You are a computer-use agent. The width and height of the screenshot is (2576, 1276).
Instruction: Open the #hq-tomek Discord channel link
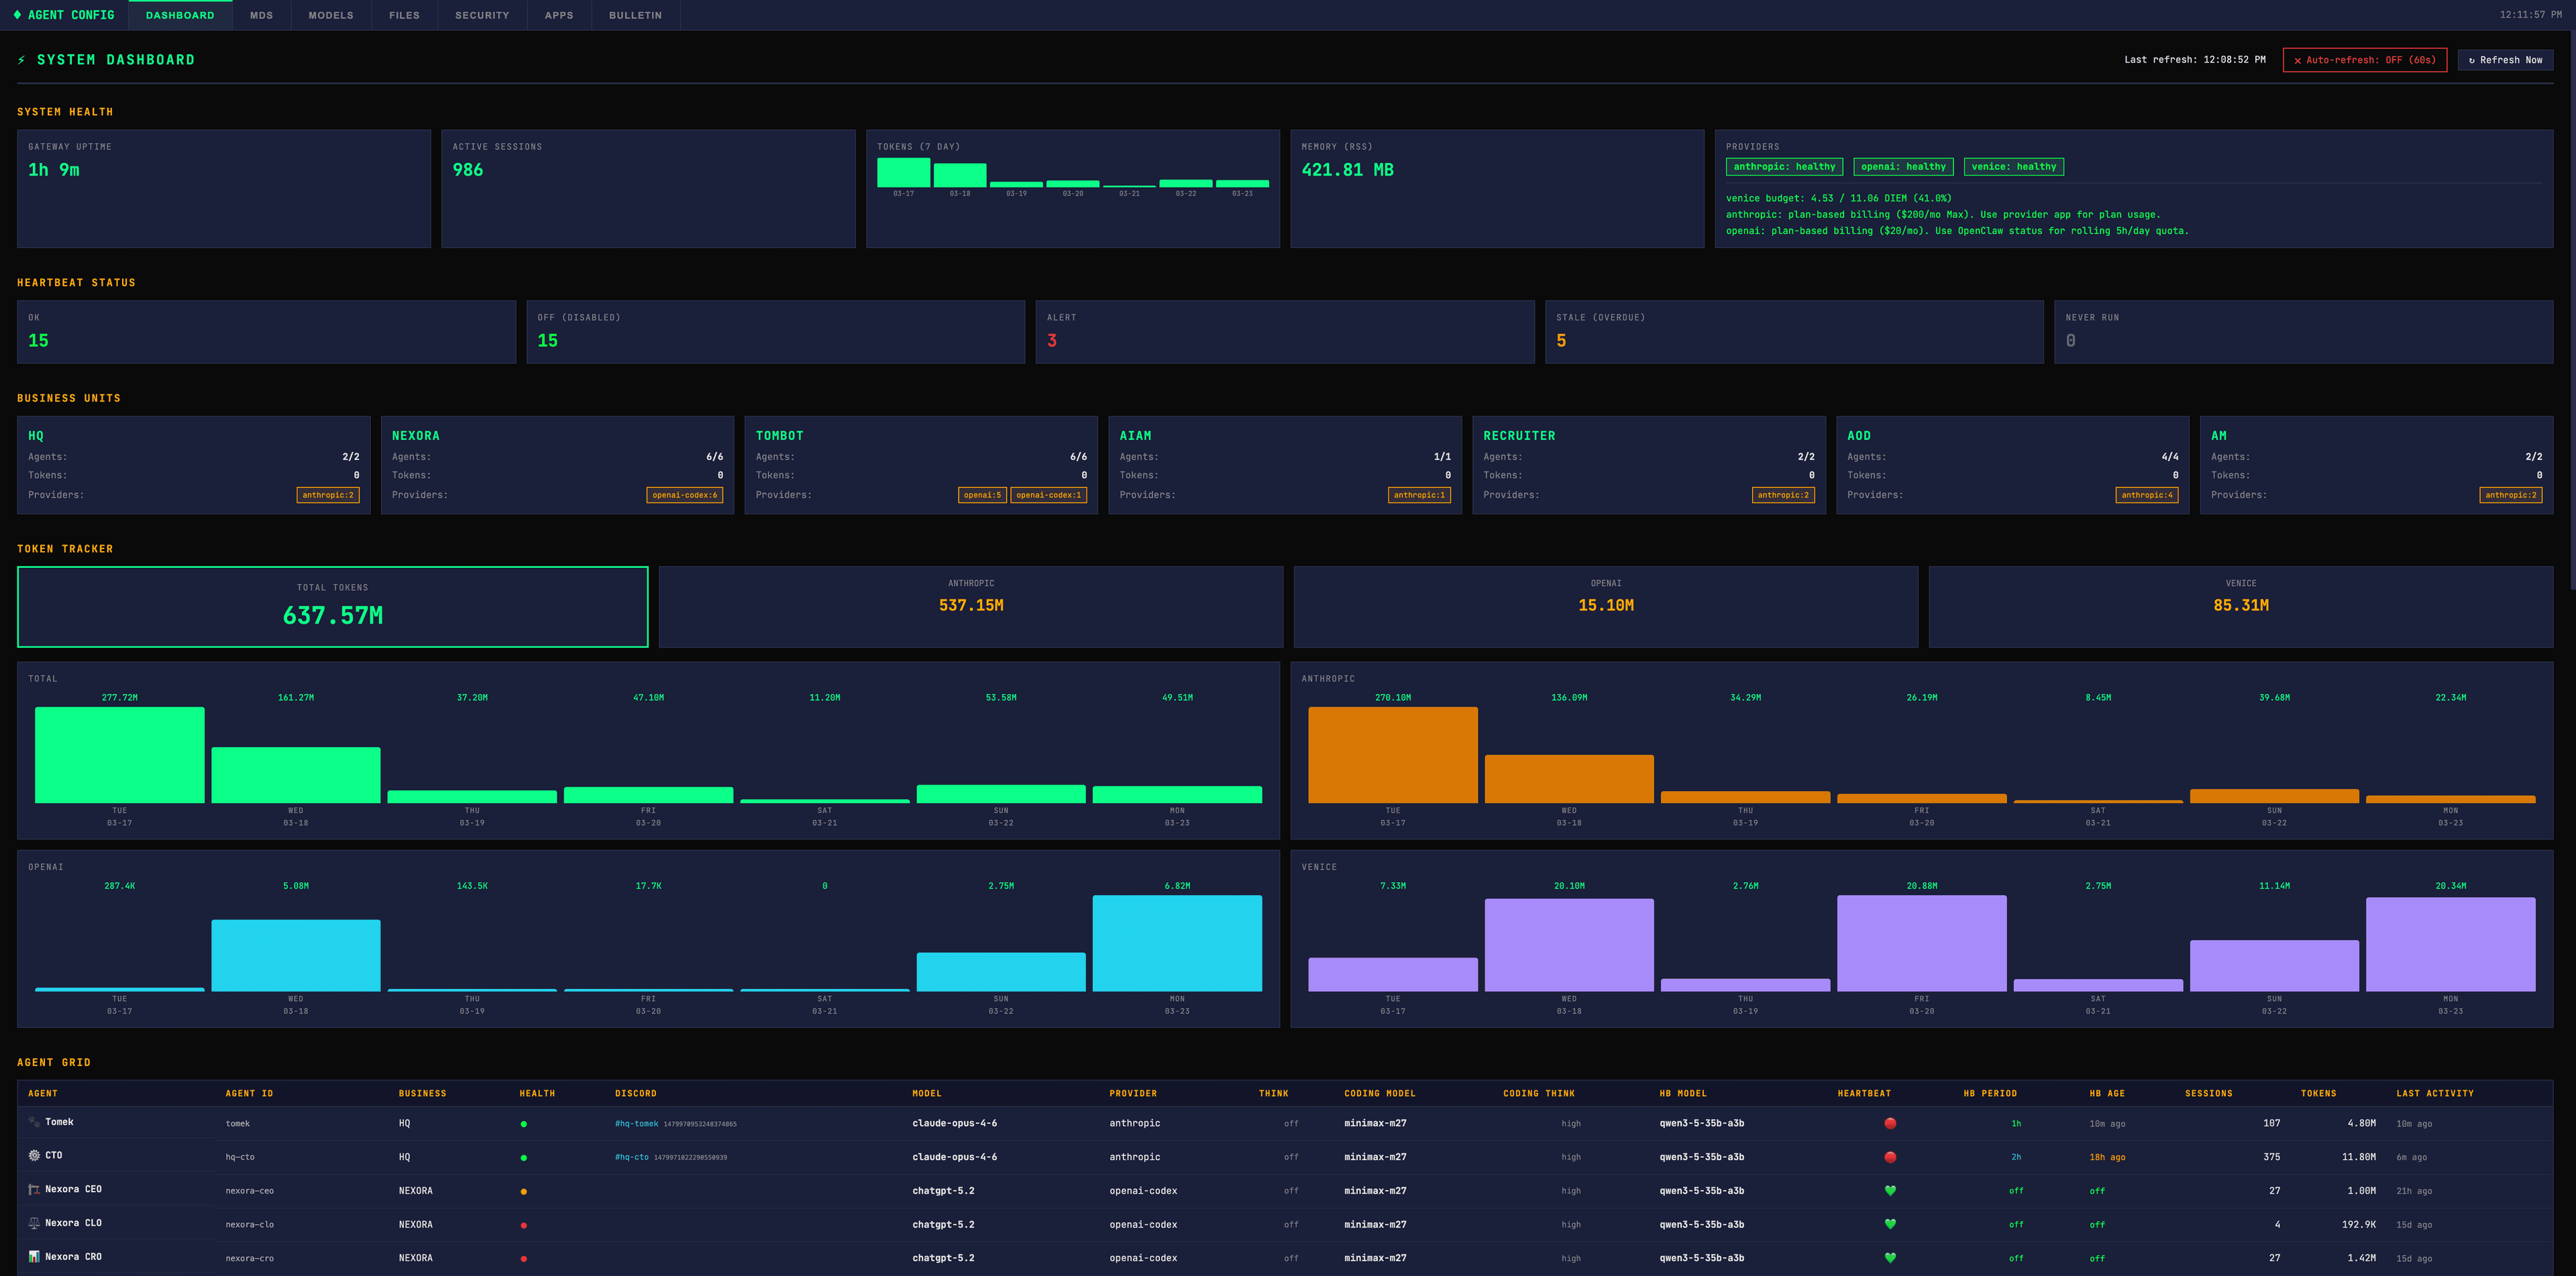(x=636, y=1124)
